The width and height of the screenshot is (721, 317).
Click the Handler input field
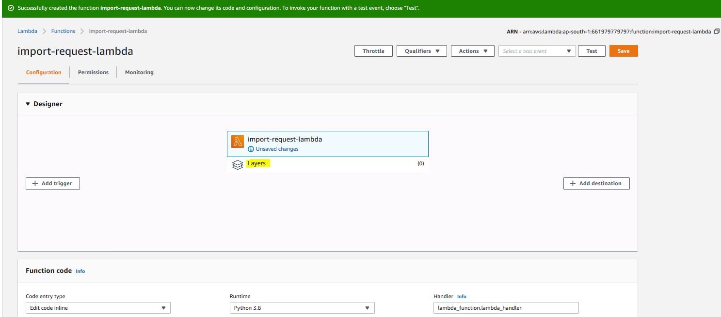pos(506,308)
